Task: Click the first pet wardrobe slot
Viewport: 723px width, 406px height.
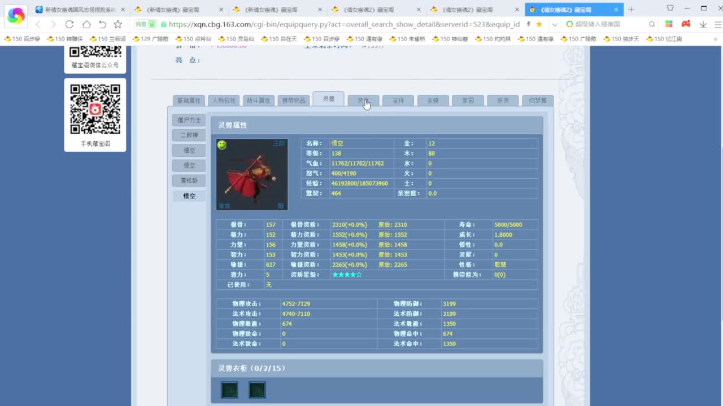Action: [x=229, y=390]
